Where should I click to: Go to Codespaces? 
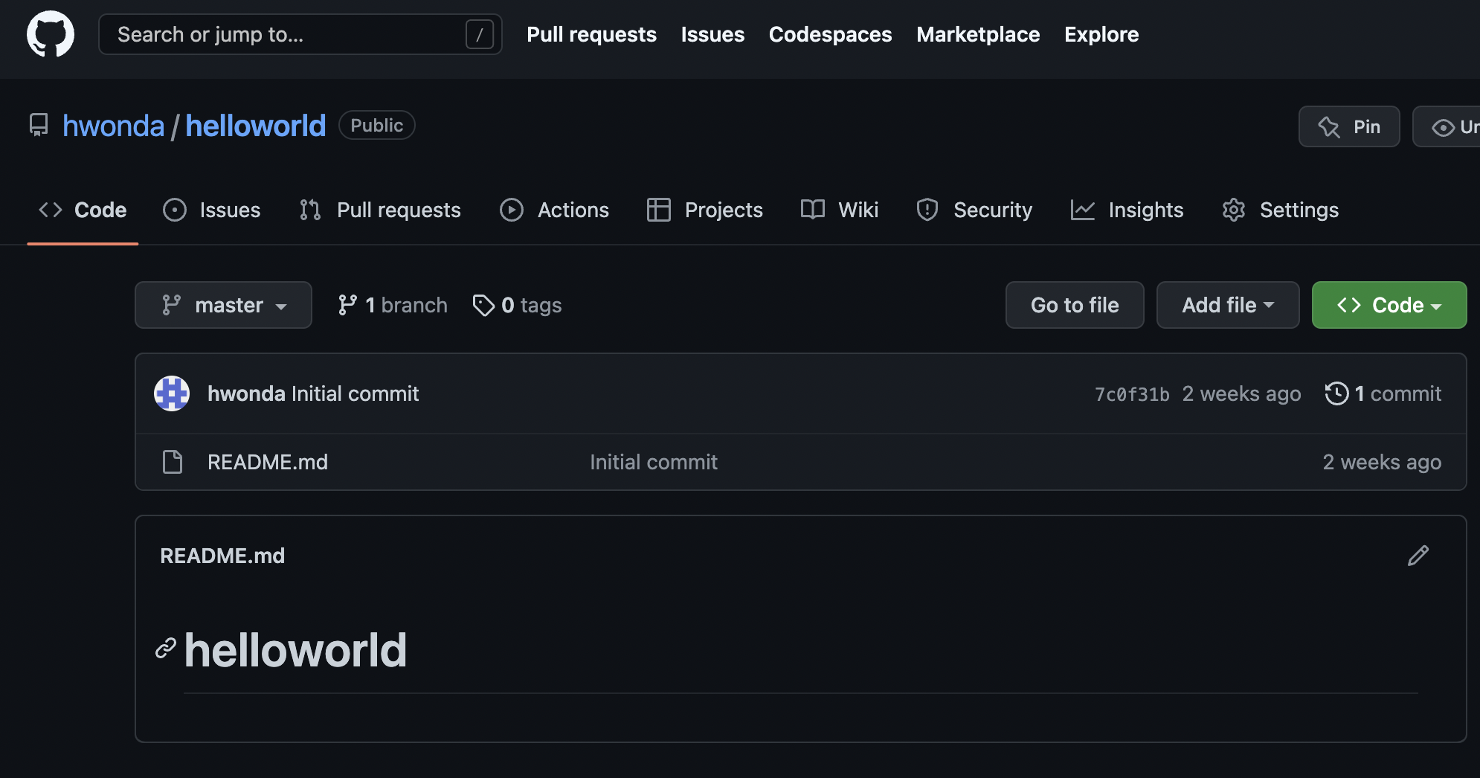click(x=830, y=34)
